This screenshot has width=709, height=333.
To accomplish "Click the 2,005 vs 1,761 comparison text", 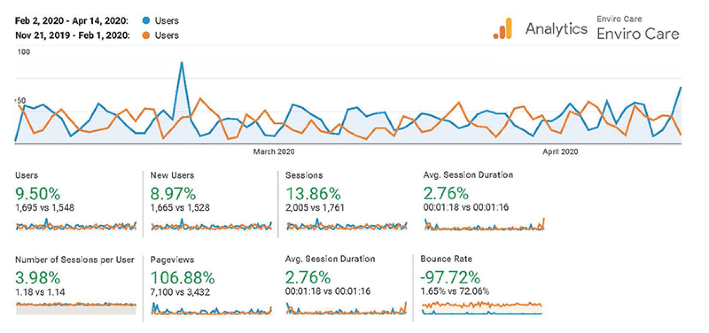I will tap(315, 208).
